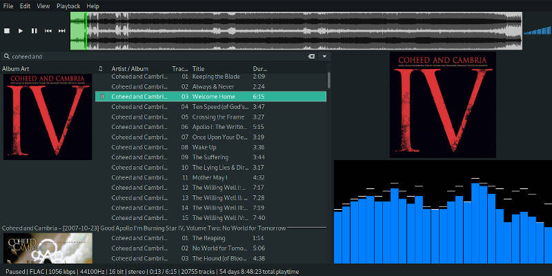552x276 pixels.
Task: Focus the 'coheed and' search field
Action: [159, 57]
